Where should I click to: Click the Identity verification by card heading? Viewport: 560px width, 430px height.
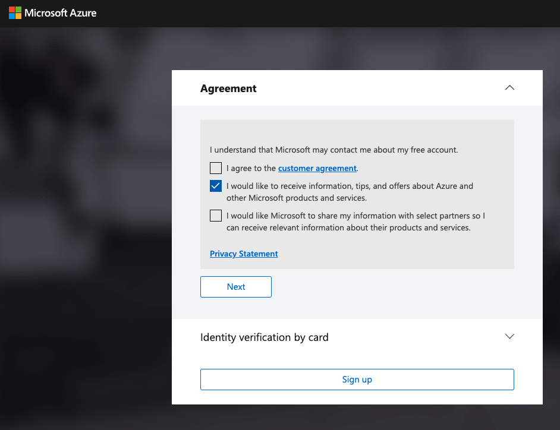pos(265,337)
